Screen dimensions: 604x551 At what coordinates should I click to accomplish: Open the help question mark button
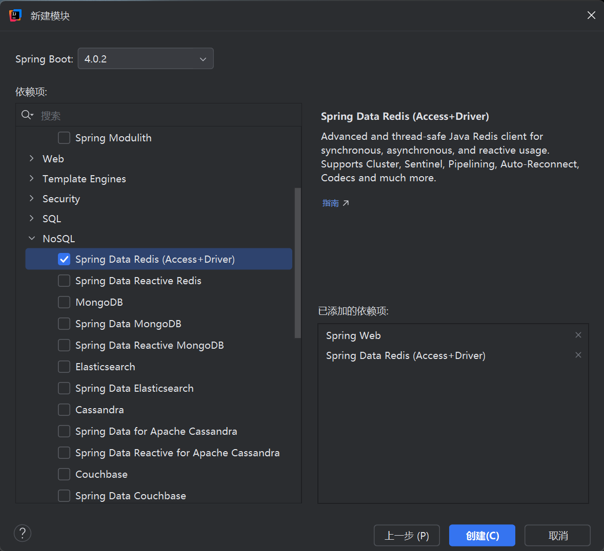click(x=23, y=533)
